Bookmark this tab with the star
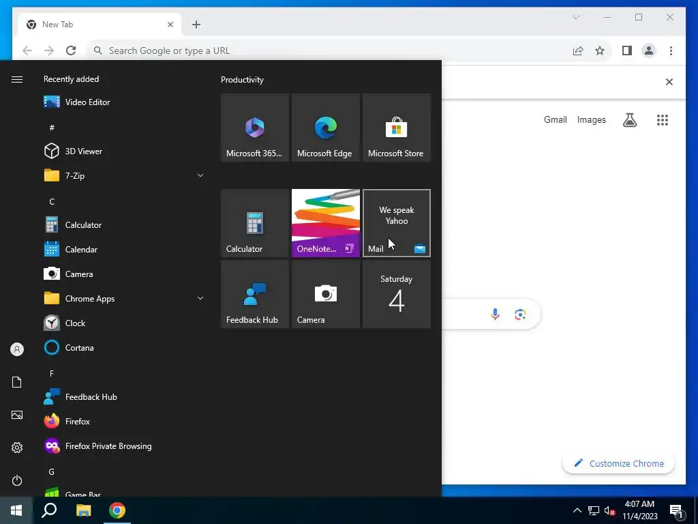The width and height of the screenshot is (698, 524). (600, 50)
